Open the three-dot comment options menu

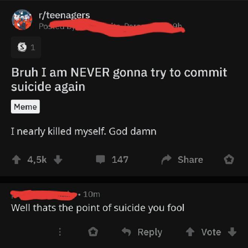tap(60, 232)
